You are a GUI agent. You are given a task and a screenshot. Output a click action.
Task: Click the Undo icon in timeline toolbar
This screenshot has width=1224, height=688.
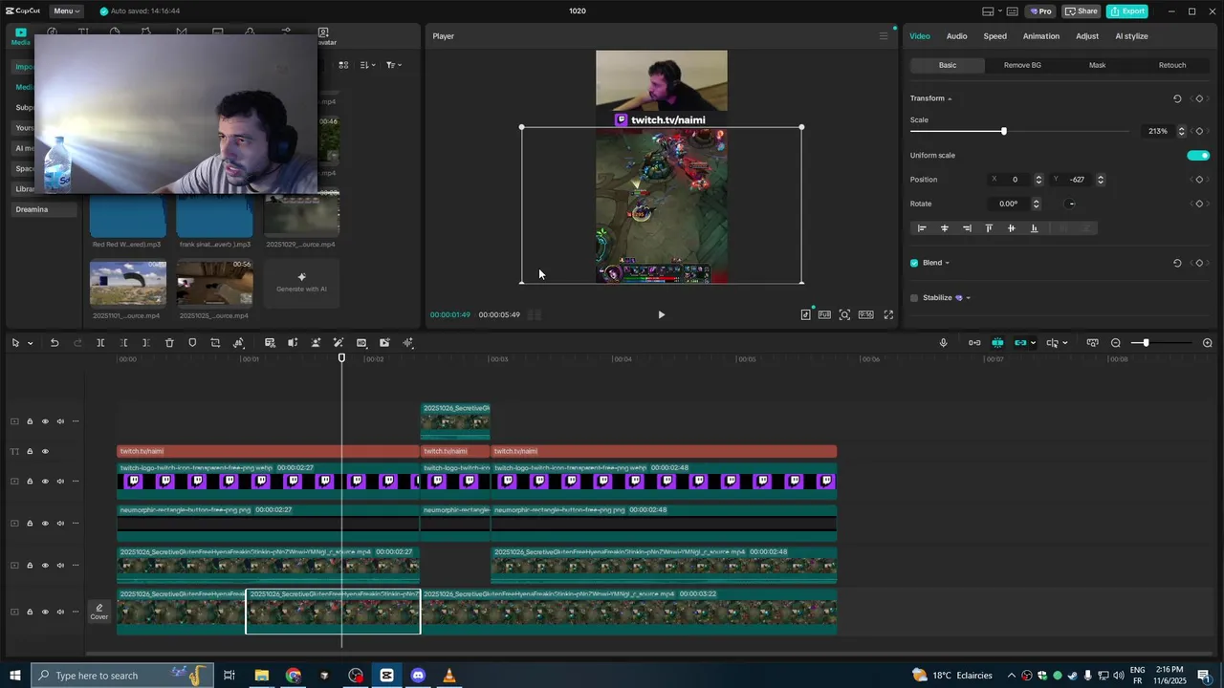tap(55, 343)
